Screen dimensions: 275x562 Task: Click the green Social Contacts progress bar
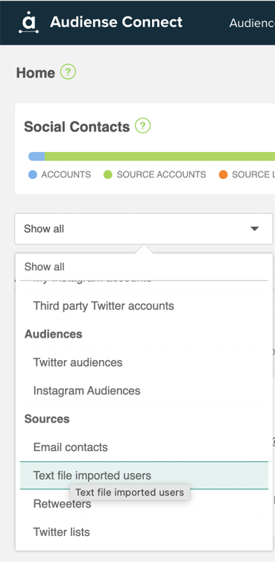click(159, 157)
